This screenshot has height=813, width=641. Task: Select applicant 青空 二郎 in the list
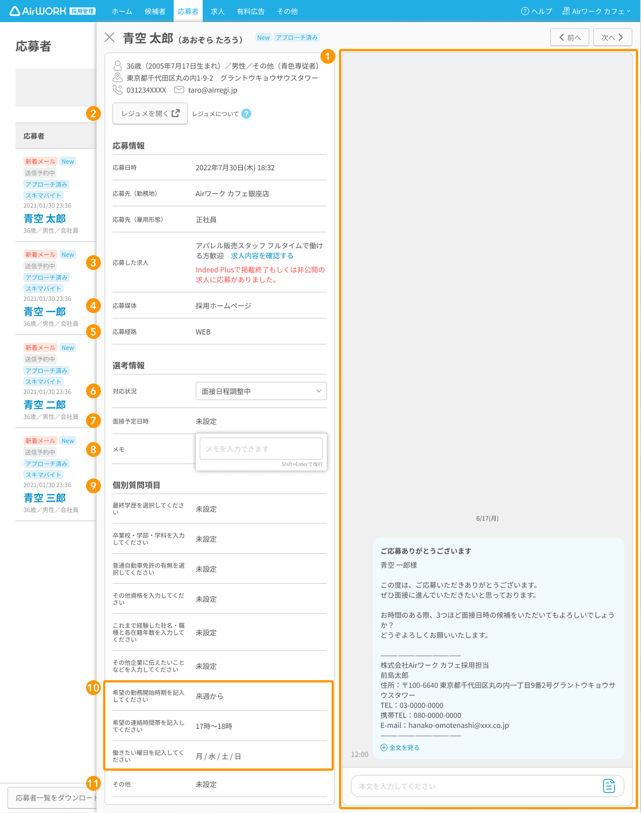coord(45,404)
